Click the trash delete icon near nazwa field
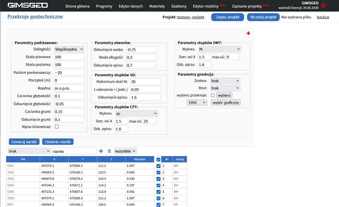This screenshot has width=339, height=207. tap(109, 151)
